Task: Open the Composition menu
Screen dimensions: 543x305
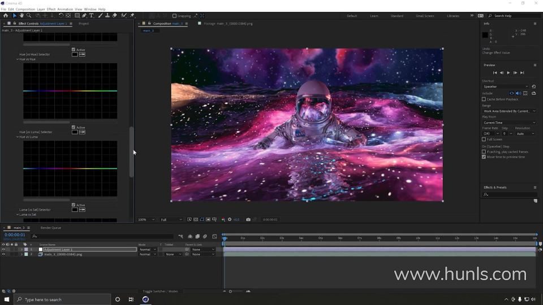Action: (25, 10)
